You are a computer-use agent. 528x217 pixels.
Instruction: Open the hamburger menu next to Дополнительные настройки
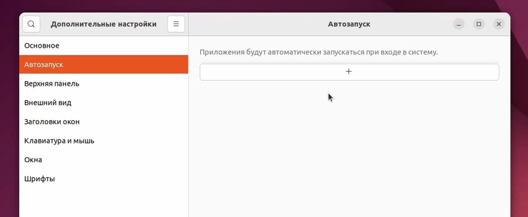pos(176,24)
